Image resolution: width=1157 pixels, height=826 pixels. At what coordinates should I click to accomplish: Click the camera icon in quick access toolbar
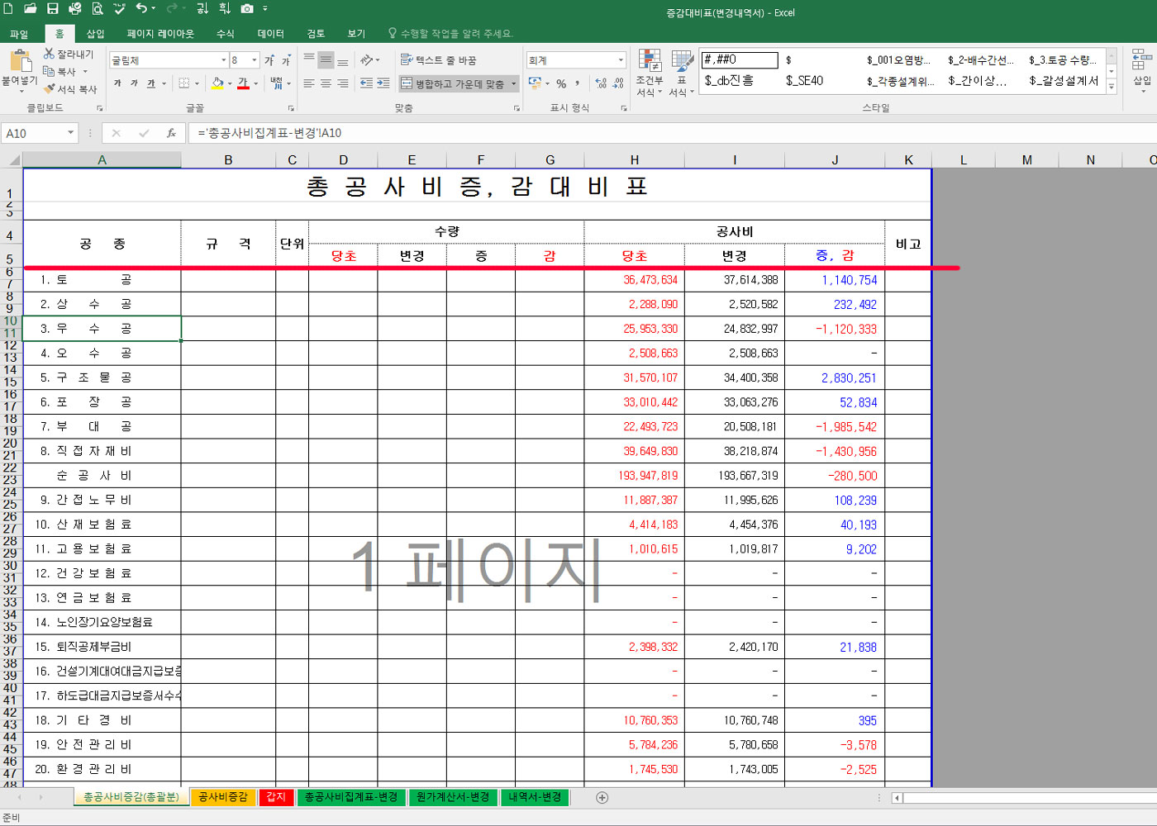point(247,8)
